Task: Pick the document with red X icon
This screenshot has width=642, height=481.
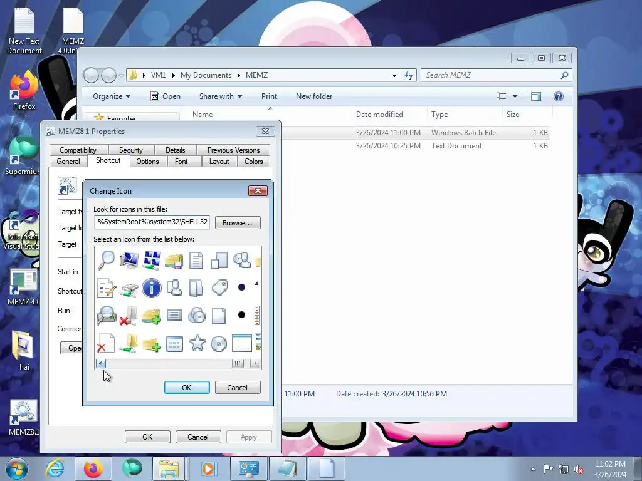Action: click(105, 343)
